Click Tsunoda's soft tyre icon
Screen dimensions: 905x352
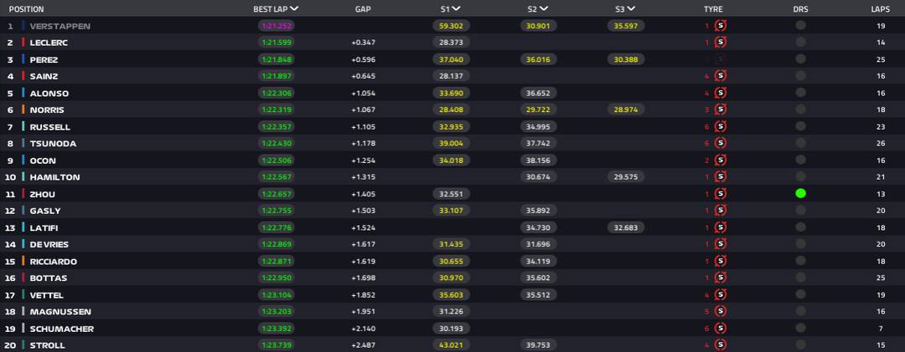721,143
